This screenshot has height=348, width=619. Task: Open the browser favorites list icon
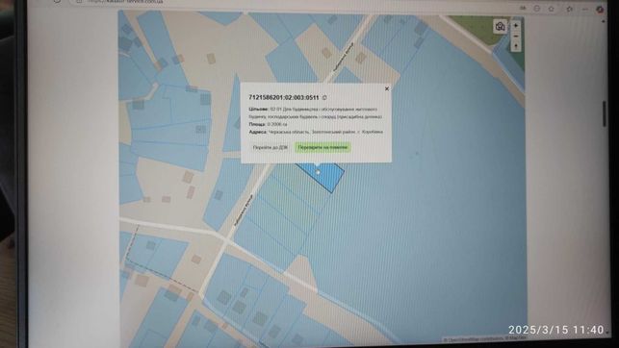569,9
